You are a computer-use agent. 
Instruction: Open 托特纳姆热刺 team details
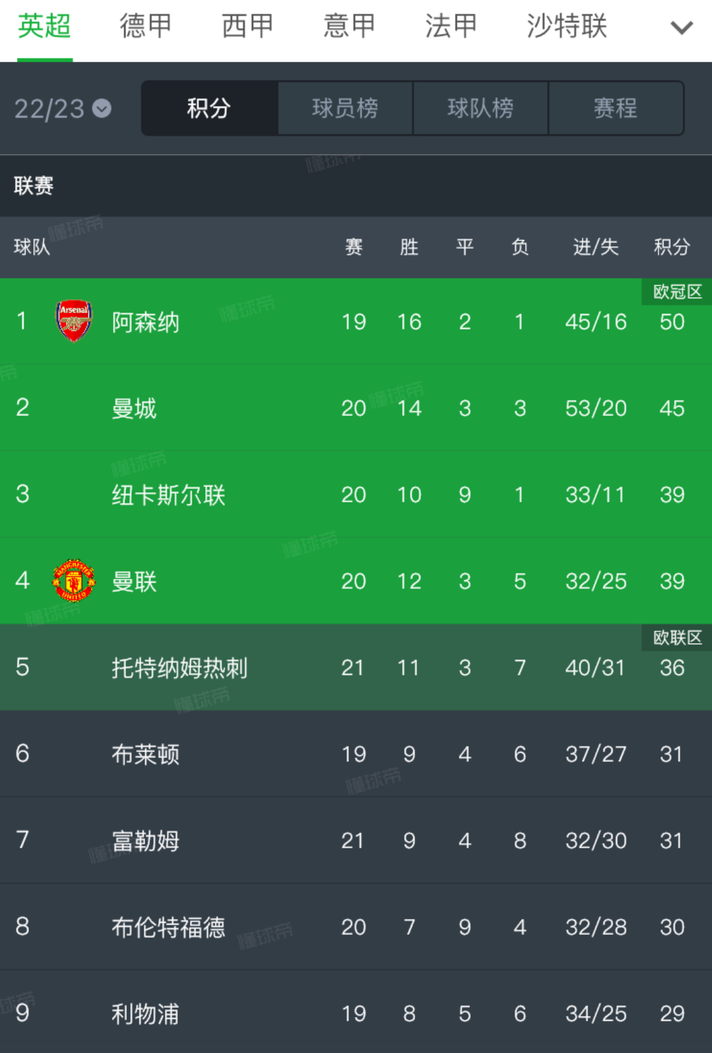pos(181,667)
